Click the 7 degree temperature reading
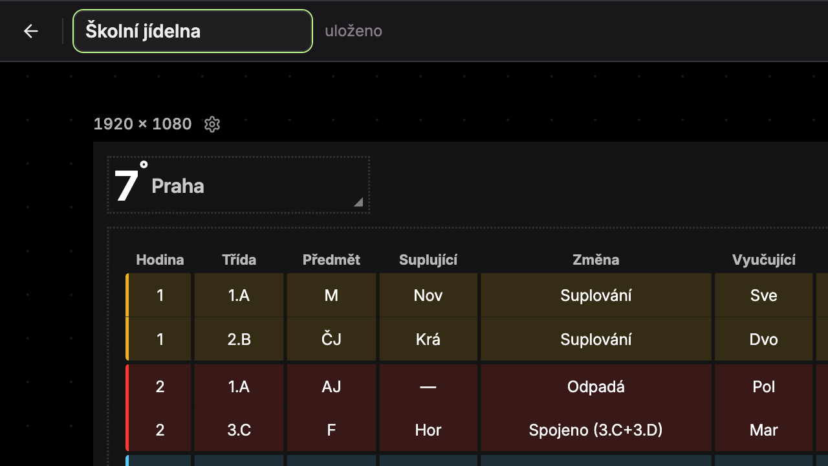Screen dimensions: 828x466 click(x=131, y=184)
